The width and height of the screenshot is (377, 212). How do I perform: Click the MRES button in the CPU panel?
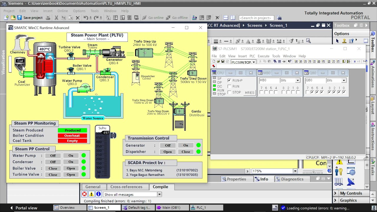249,92
